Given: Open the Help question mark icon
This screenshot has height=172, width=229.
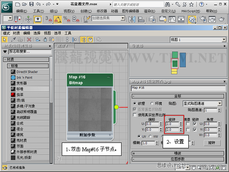Looking at the screenshot, I should click(x=202, y=5).
